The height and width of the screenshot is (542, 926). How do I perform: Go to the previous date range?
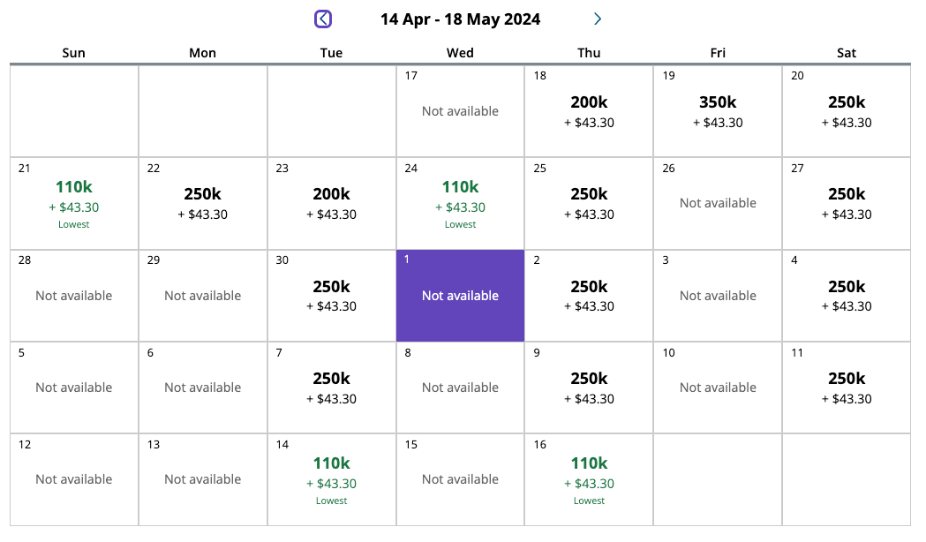(x=323, y=19)
